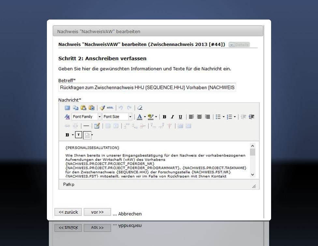318x246 pixels.
Task: Click the split table cells icon
Action: click(x=180, y=126)
